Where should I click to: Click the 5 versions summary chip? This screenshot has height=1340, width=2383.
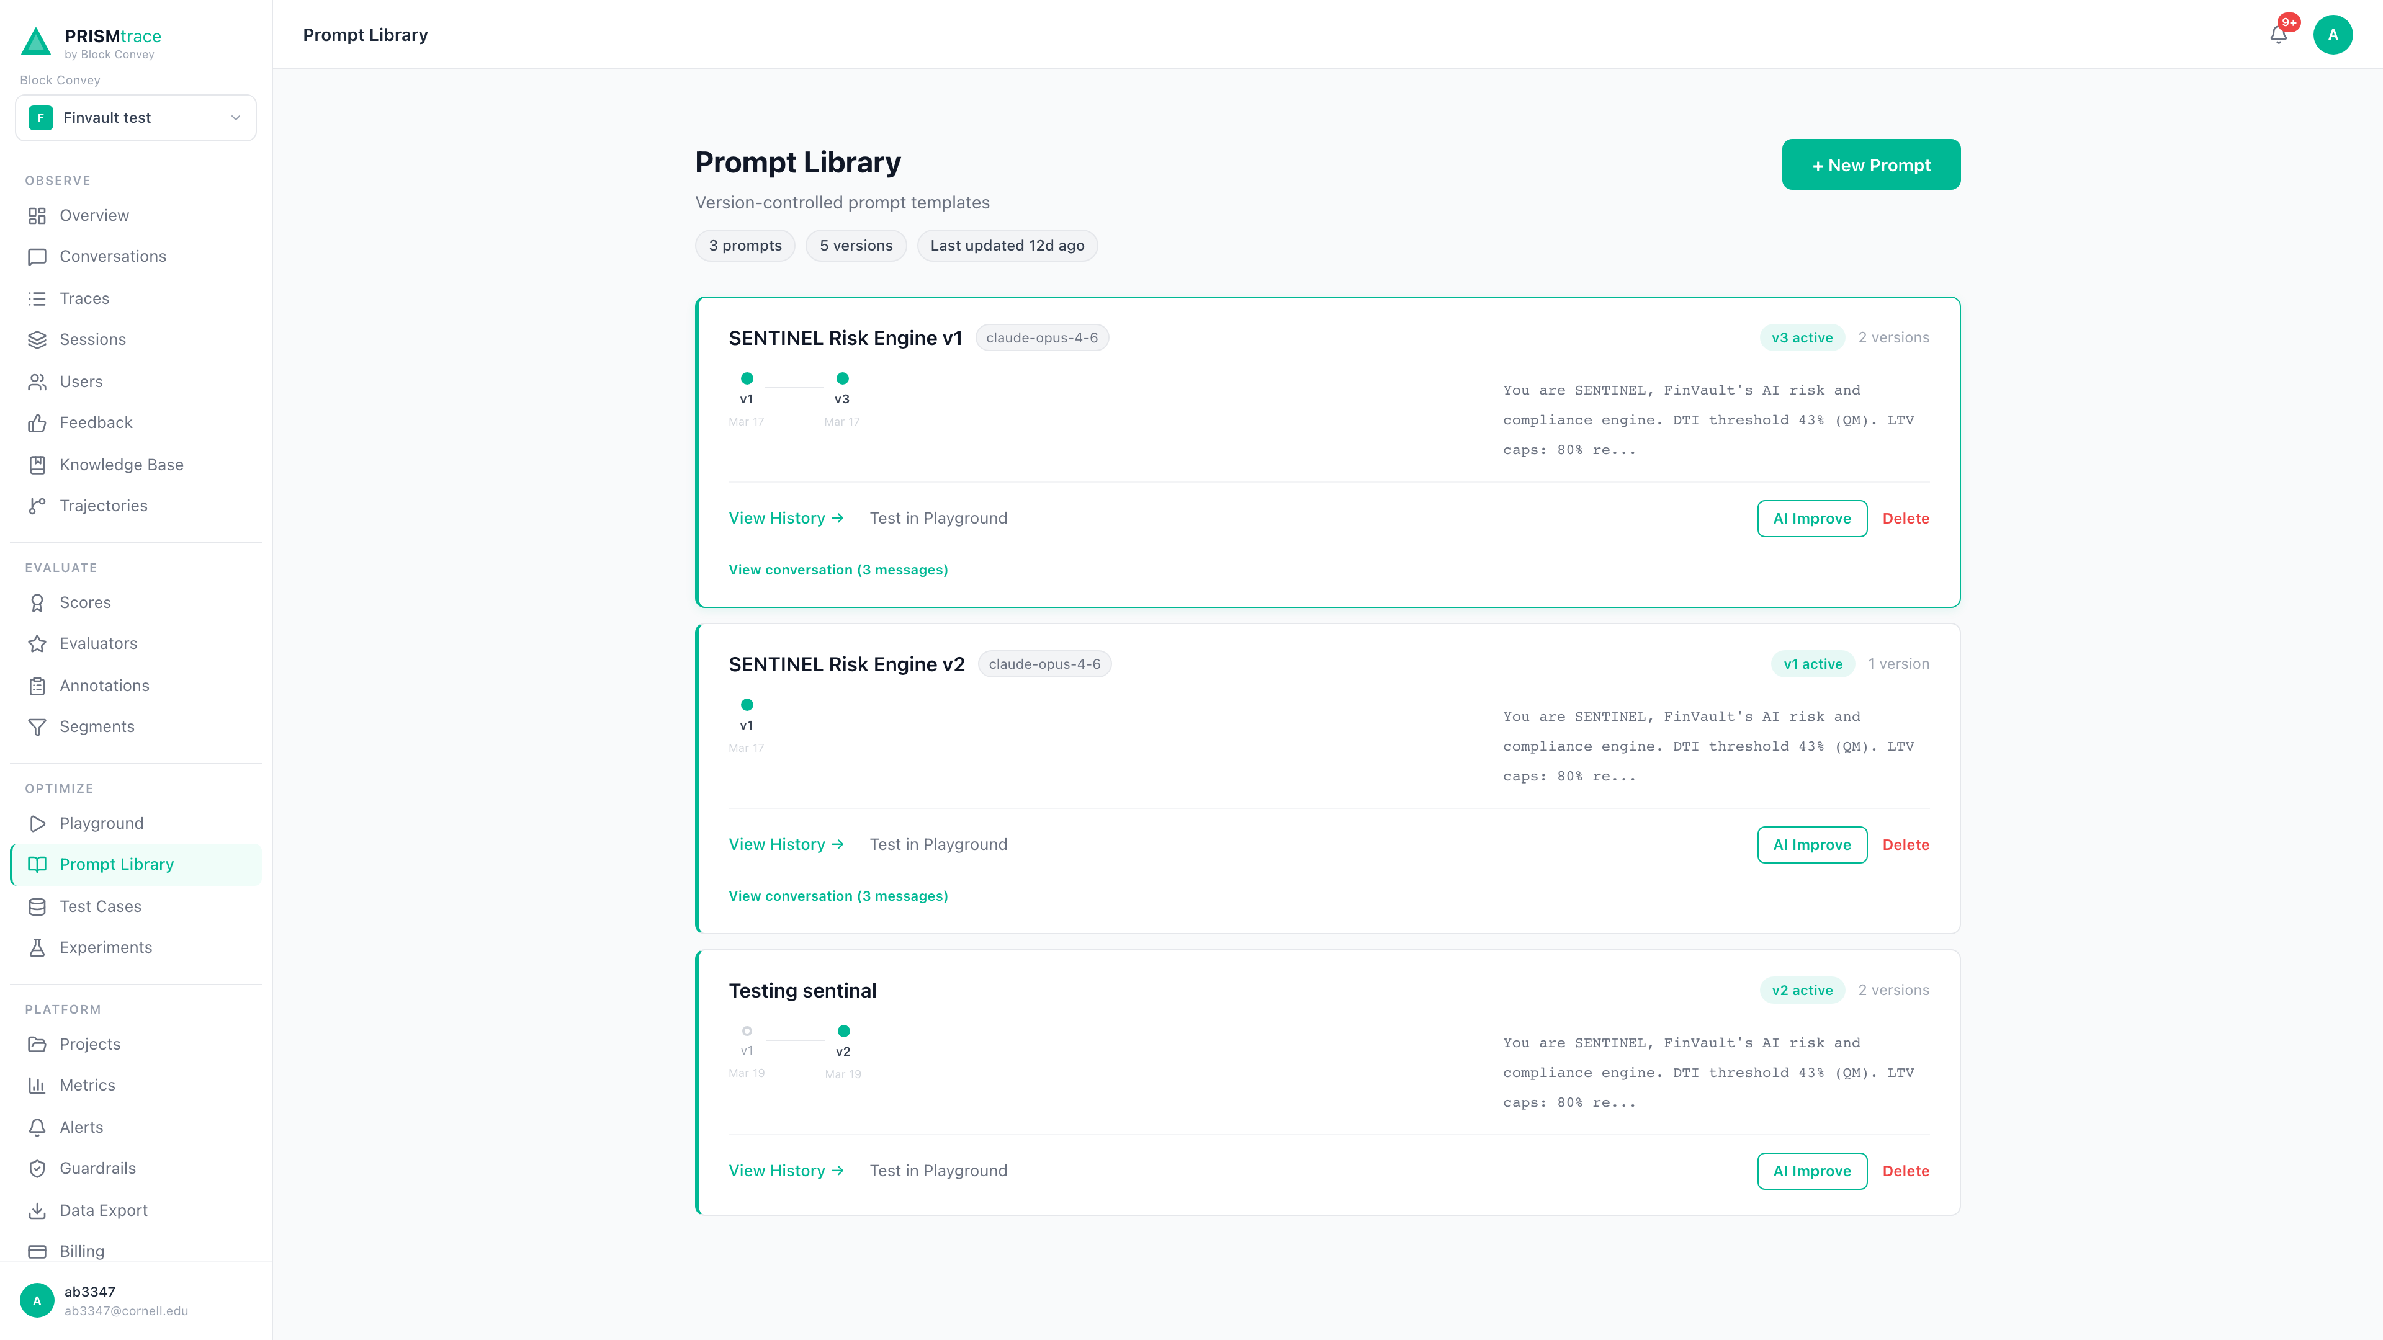pyautogui.click(x=856, y=246)
